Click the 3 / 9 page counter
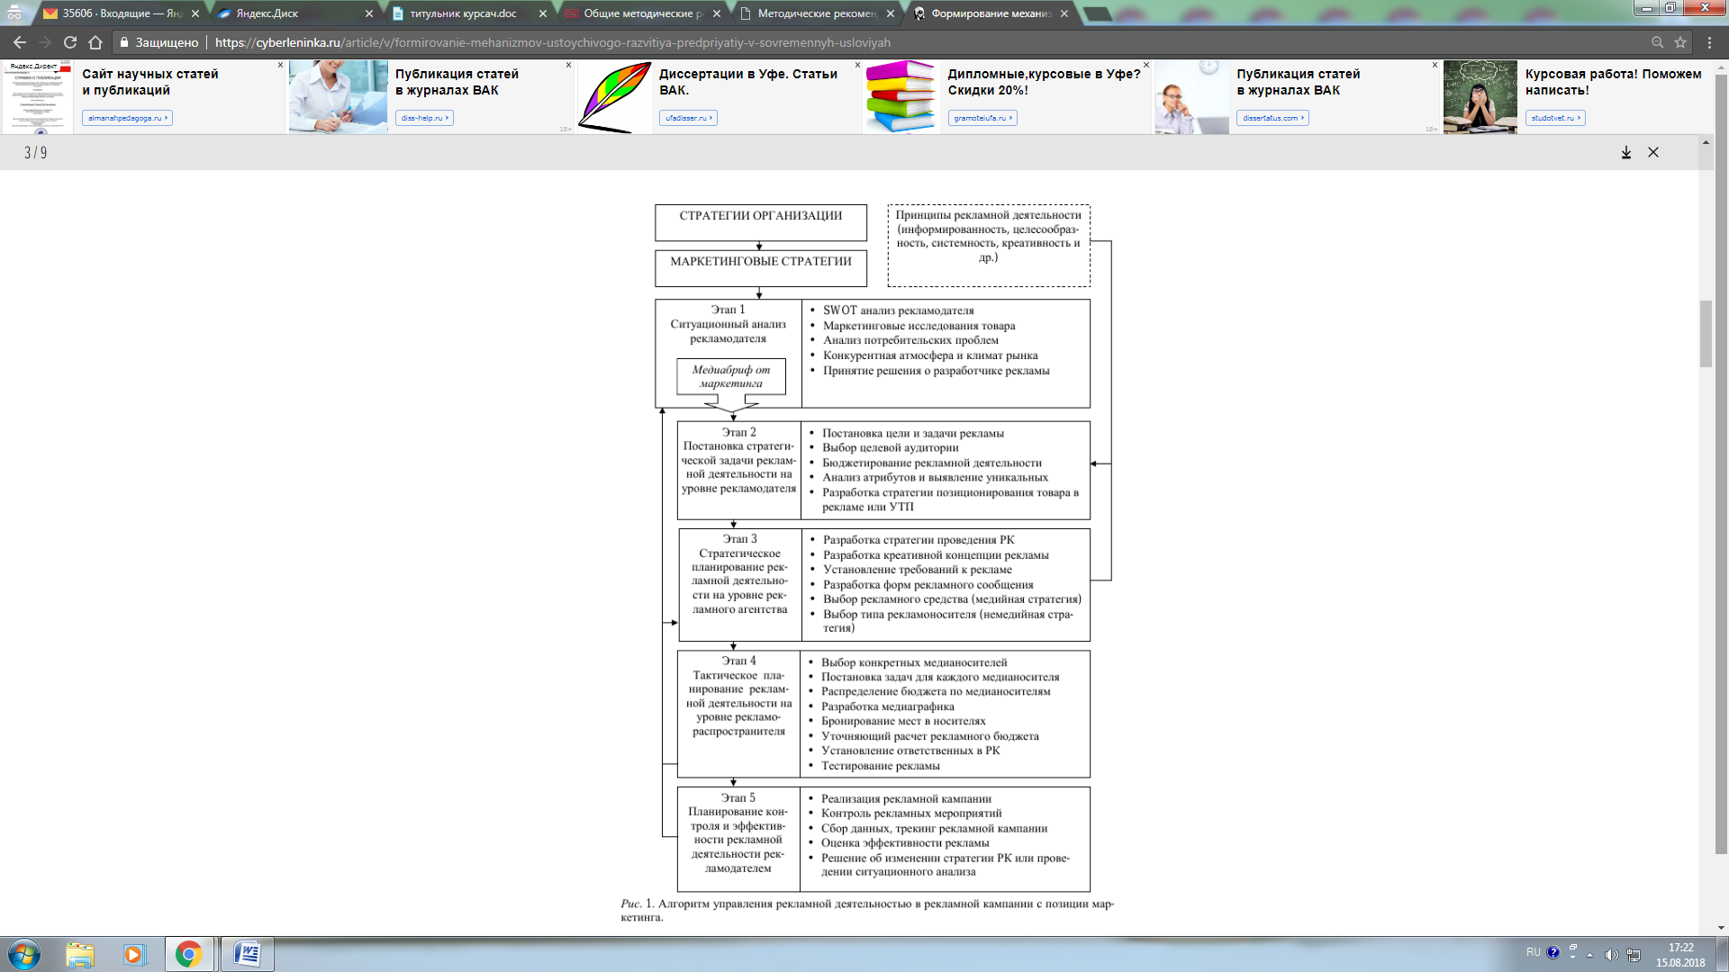1729x972 pixels. [36, 153]
